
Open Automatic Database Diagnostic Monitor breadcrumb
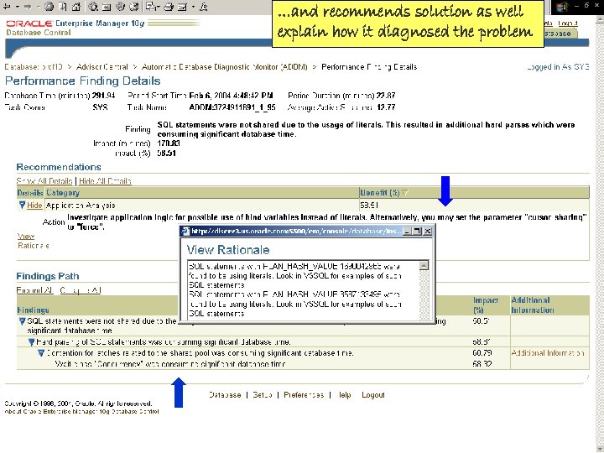(225, 67)
